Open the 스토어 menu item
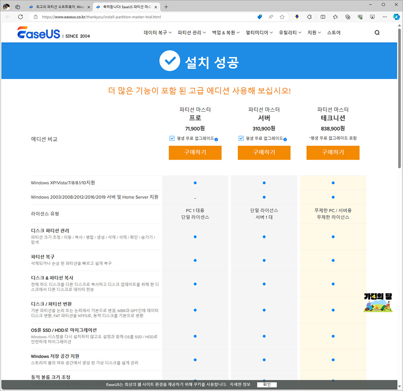The width and height of the screenshot is (403, 391). [334, 32]
